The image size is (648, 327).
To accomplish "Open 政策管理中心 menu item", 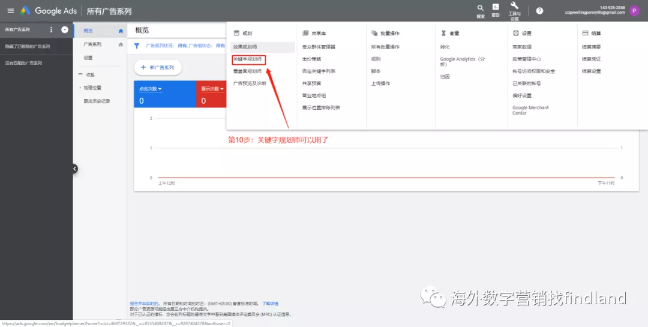I will click(527, 59).
